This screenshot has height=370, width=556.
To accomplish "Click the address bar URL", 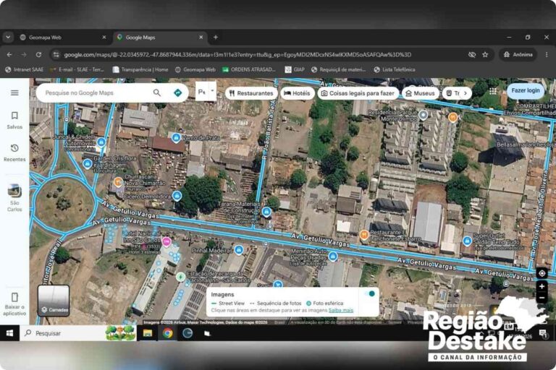I will [x=237, y=54].
